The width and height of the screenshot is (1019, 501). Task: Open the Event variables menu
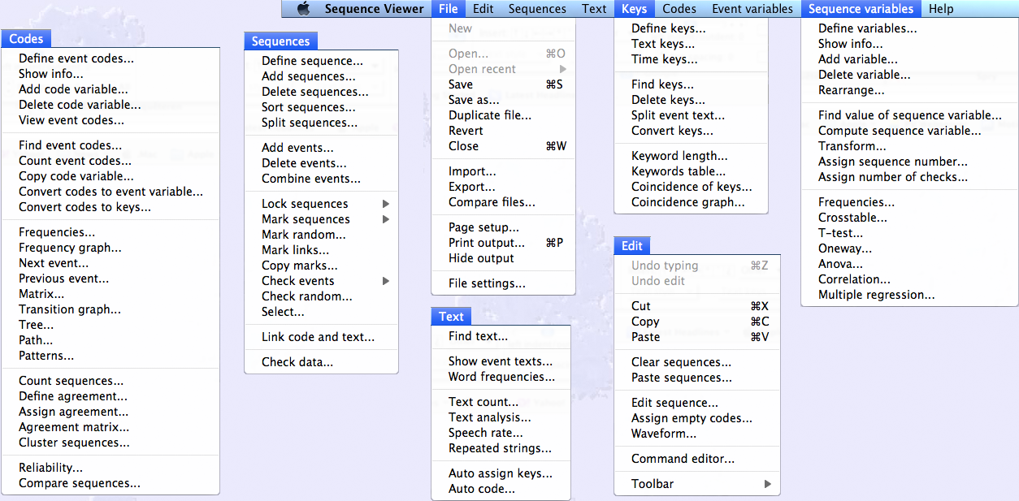tap(752, 9)
